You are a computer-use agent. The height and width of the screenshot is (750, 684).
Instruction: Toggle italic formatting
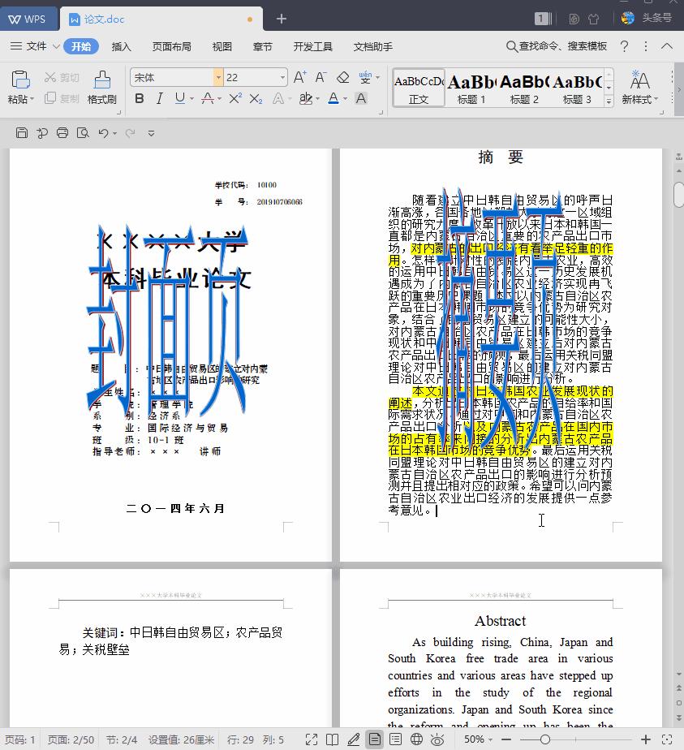[159, 98]
